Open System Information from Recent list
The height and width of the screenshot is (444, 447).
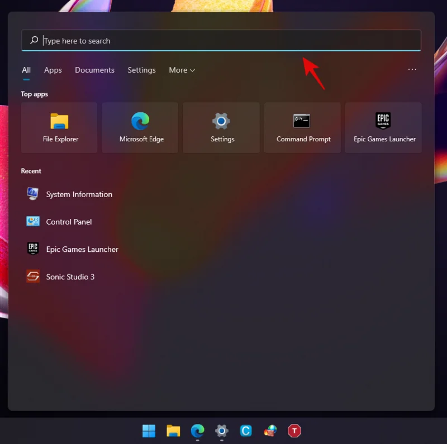coord(79,194)
